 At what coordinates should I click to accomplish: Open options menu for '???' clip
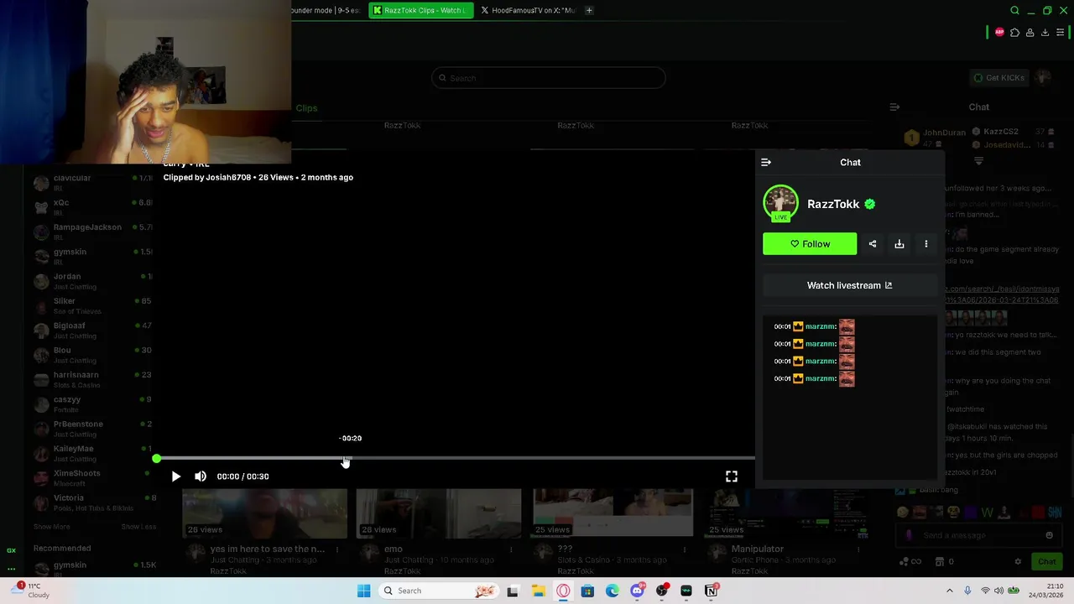tap(685, 549)
